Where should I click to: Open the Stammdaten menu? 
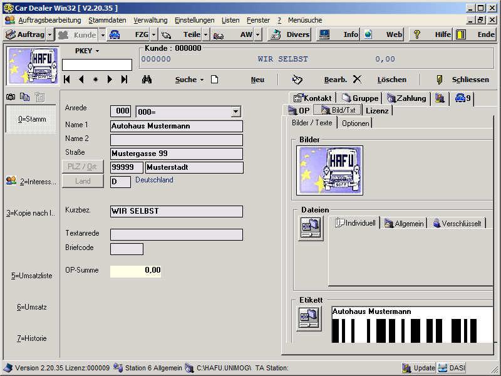coord(107,20)
